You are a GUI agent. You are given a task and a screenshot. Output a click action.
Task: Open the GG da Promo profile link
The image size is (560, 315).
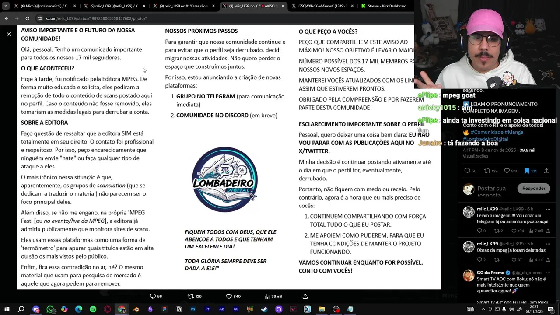[x=490, y=273]
